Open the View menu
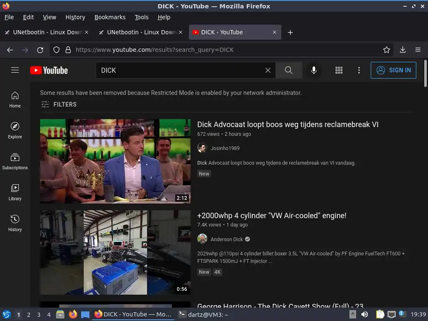 tap(49, 17)
